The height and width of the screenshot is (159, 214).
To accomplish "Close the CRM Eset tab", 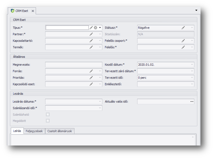I will pyautogui.click(x=32, y=11).
